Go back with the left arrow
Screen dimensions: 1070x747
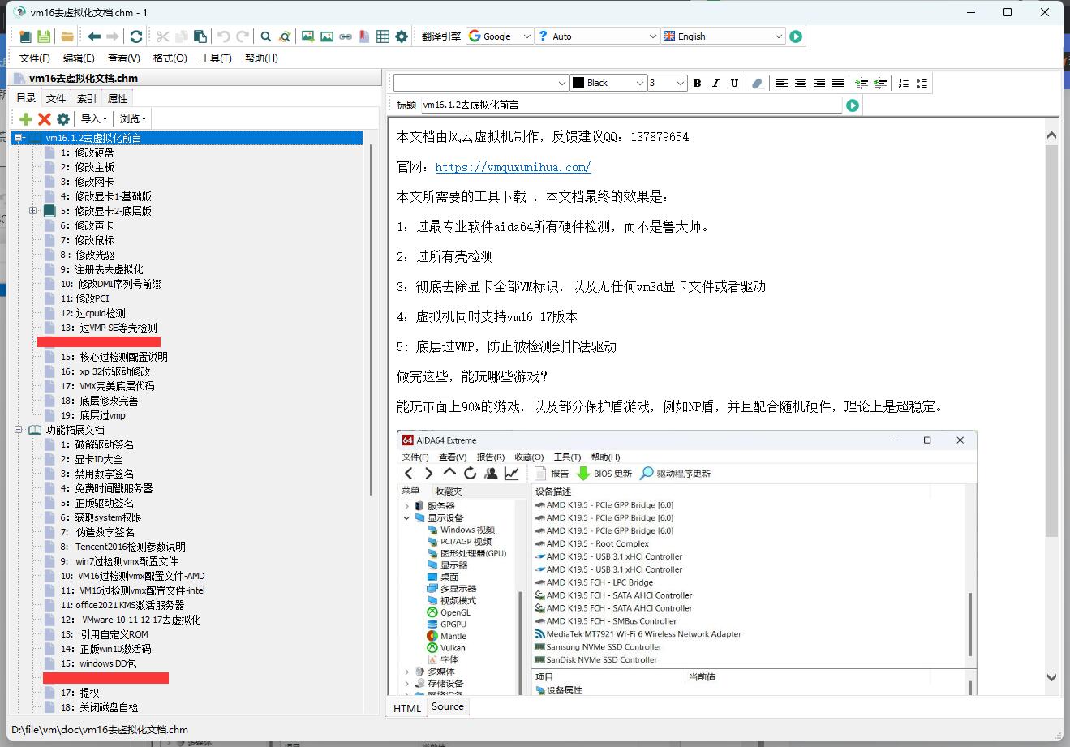(94, 36)
